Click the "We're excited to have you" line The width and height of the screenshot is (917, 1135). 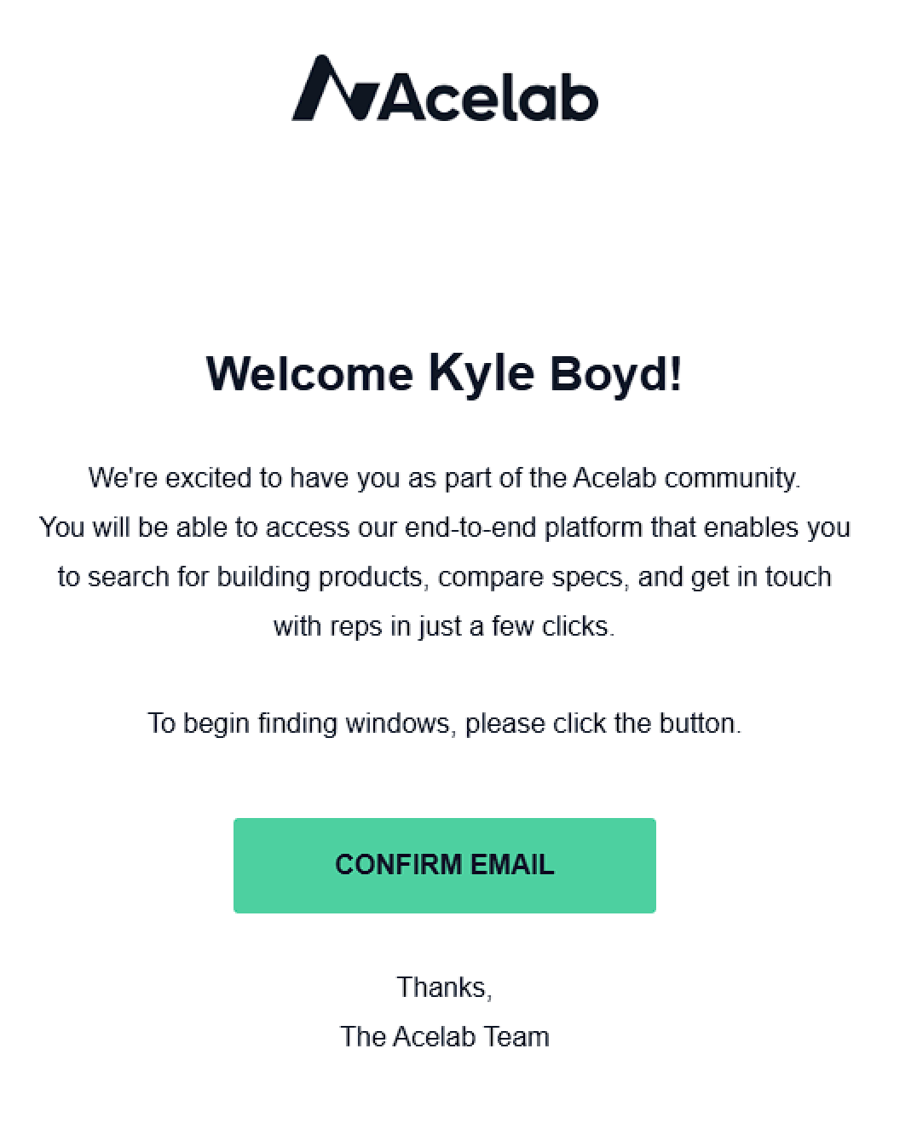[x=444, y=478]
